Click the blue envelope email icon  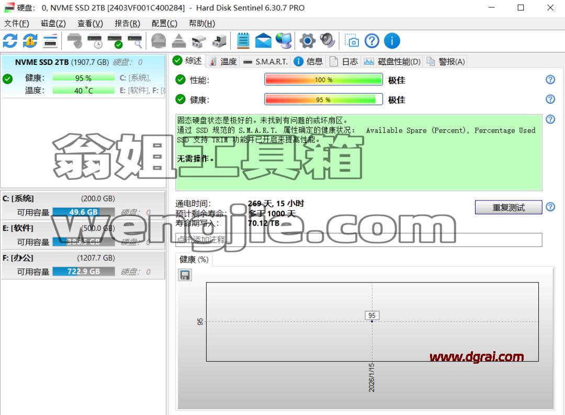coord(263,41)
